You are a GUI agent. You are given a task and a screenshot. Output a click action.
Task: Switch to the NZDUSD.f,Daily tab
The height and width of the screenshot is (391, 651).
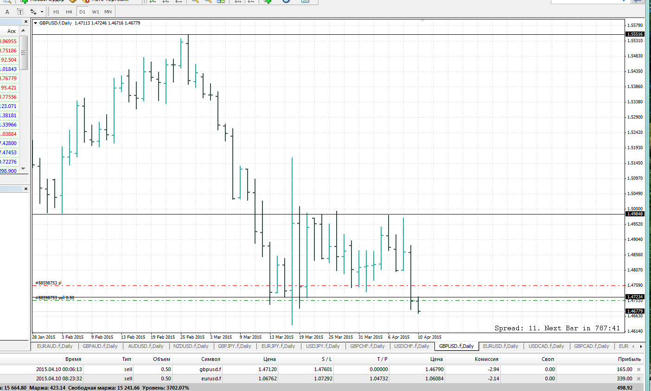coord(191,346)
